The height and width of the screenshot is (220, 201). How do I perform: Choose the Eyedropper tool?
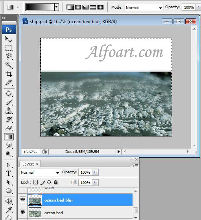(9, 210)
